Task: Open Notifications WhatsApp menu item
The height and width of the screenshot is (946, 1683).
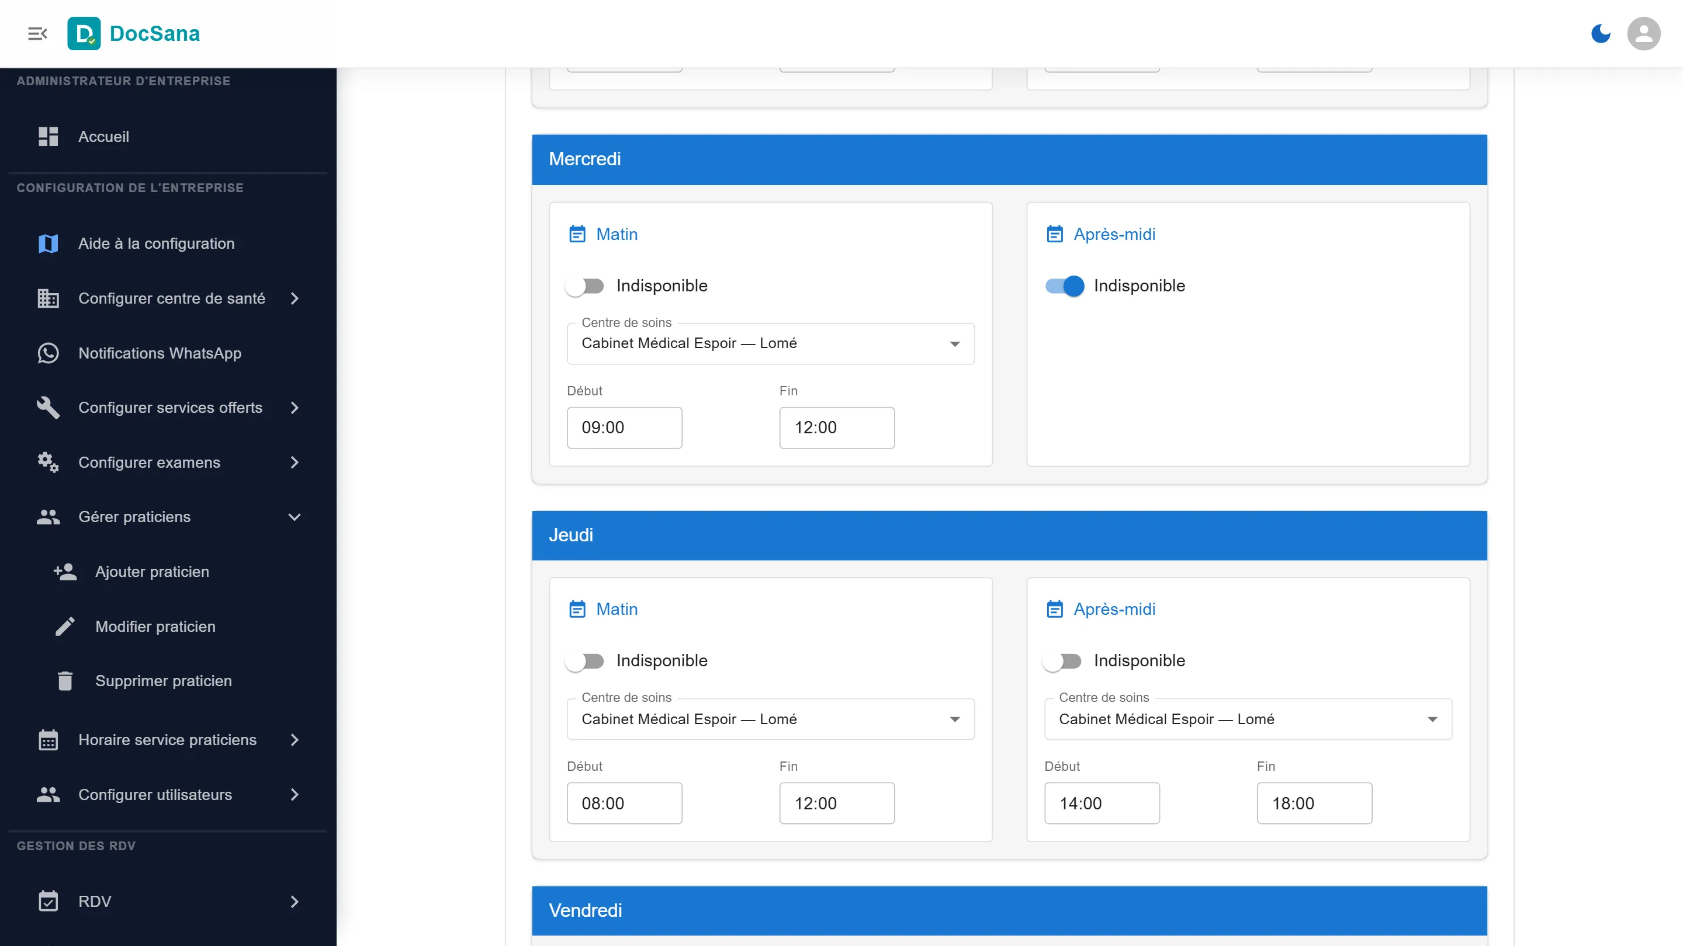Action: tap(168, 353)
